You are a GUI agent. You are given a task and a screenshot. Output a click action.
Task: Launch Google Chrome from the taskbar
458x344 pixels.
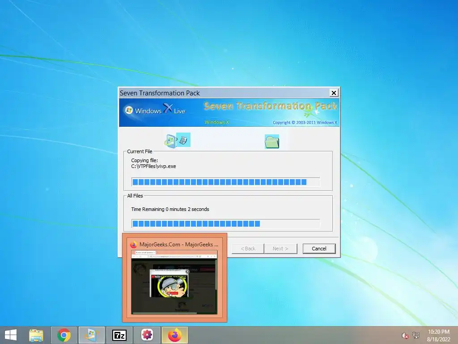pyautogui.click(x=64, y=335)
